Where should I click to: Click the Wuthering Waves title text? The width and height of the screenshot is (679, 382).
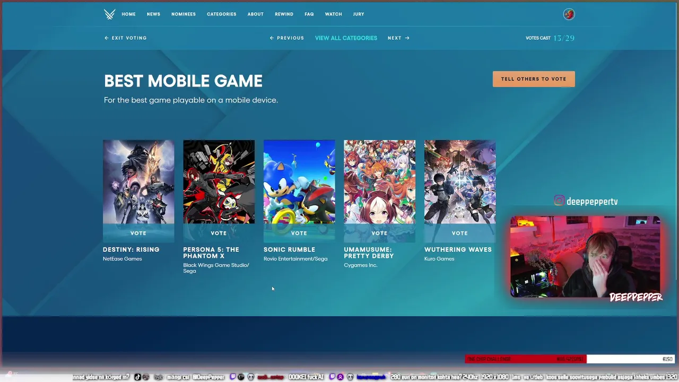[x=458, y=249]
